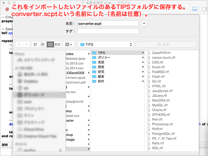Viewport: 208px width, 156px height.
Task: Click the Restore.ipsw file in left column
Action: click(x=76, y=59)
